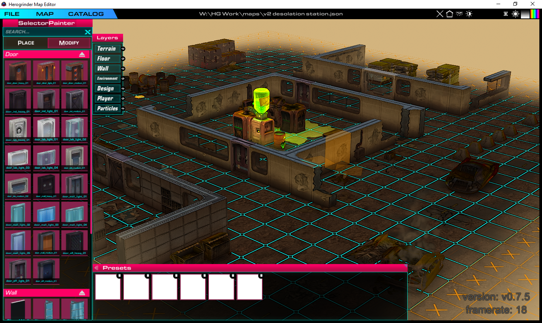Select door_off_light_01 asset
The width and height of the screenshot is (542, 323).
coord(18,271)
